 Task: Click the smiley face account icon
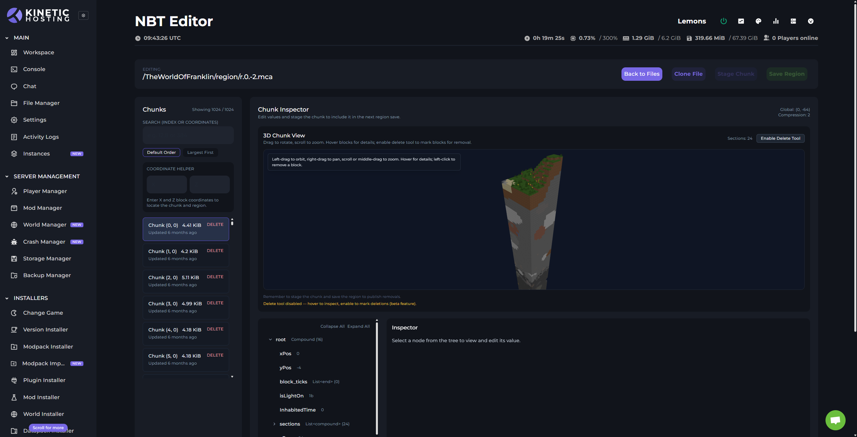point(810,21)
